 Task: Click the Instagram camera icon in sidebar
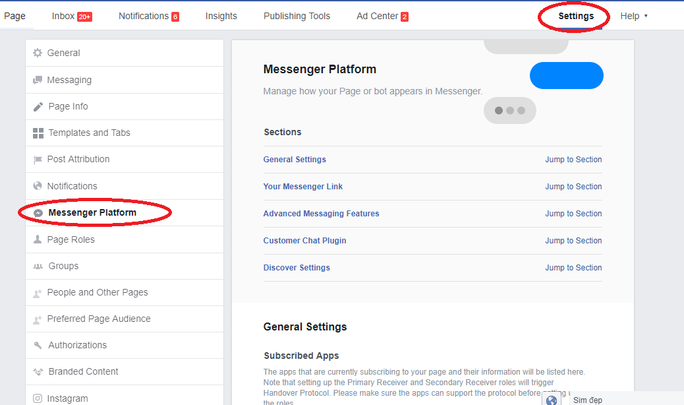(38, 398)
